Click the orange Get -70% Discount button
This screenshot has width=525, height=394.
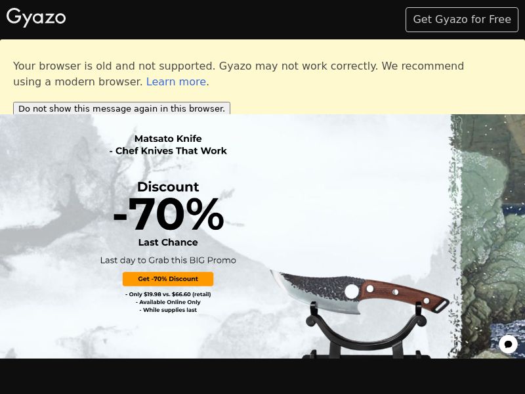tap(168, 278)
